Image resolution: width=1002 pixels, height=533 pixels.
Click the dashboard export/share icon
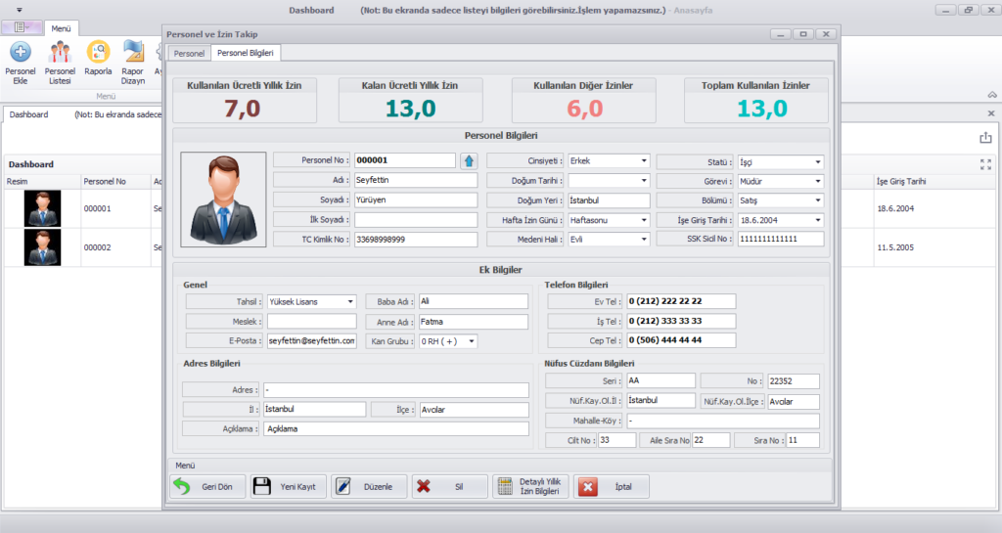coord(985,138)
